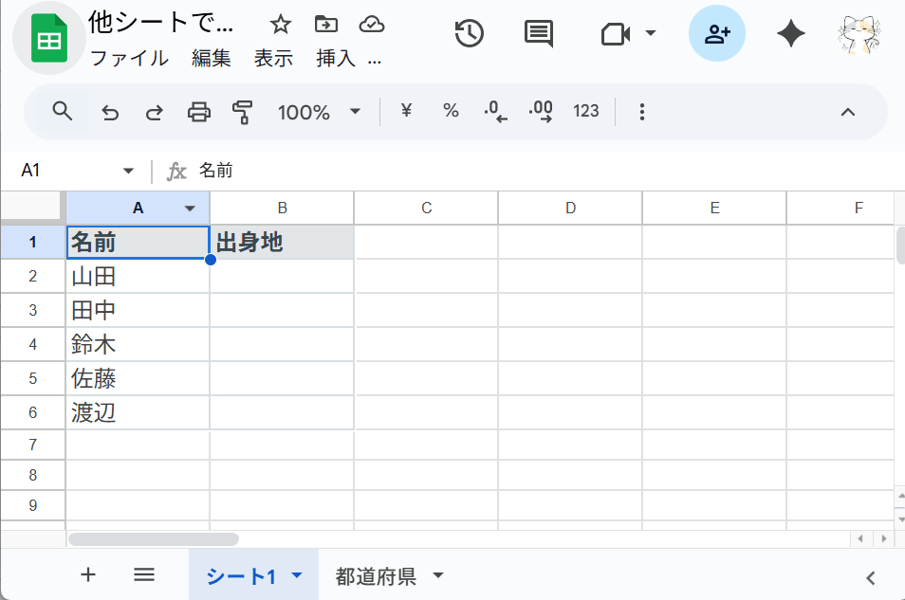
Task: Apply percent format
Action: [450, 112]
